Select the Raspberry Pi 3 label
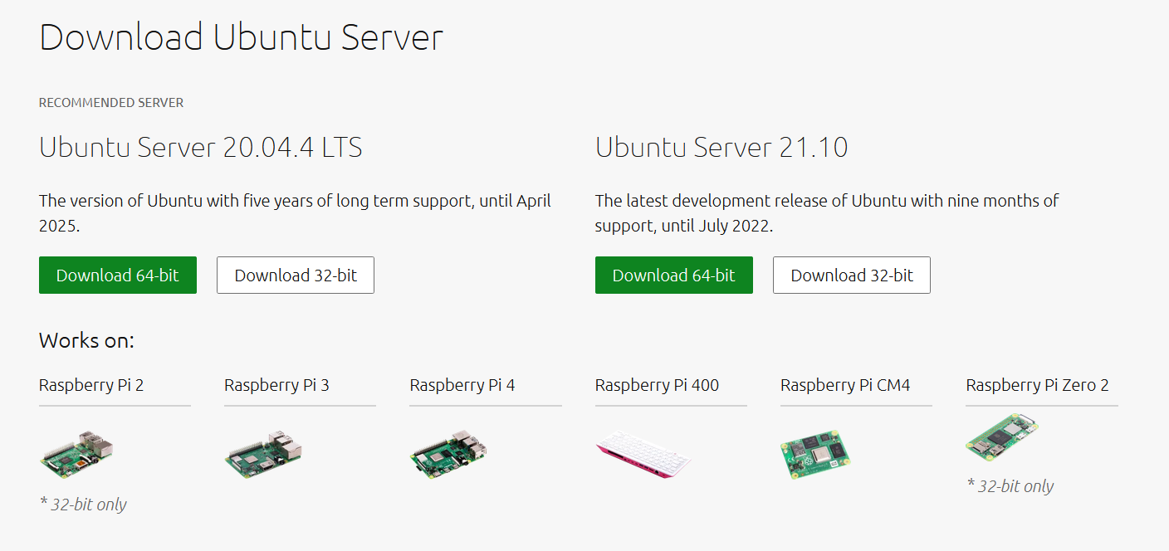The image size is (1169, 551). coord(276,385)
